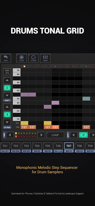
Task: Select the bottom pattern shift value 0
Action: point(83,135)
